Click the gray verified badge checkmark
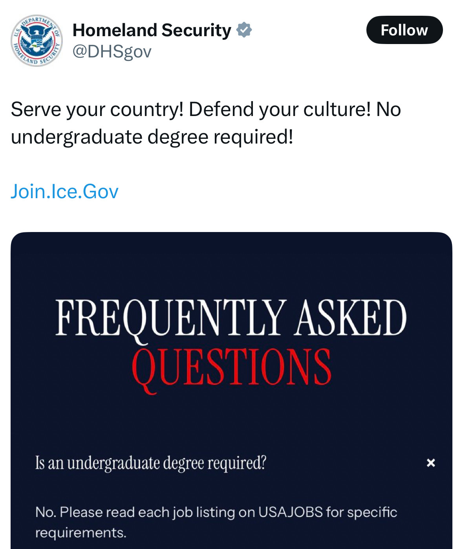This screenshot has width=463, height=549. point(244,30)
